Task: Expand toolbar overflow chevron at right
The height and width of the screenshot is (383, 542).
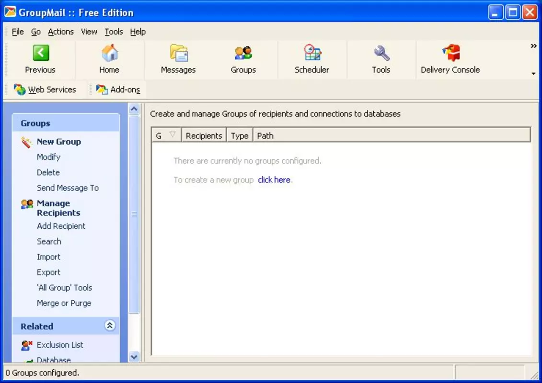Action: 534,46
